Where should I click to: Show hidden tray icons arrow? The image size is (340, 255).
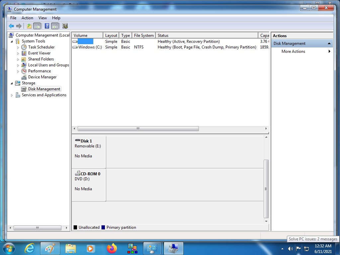click(282, 249)
